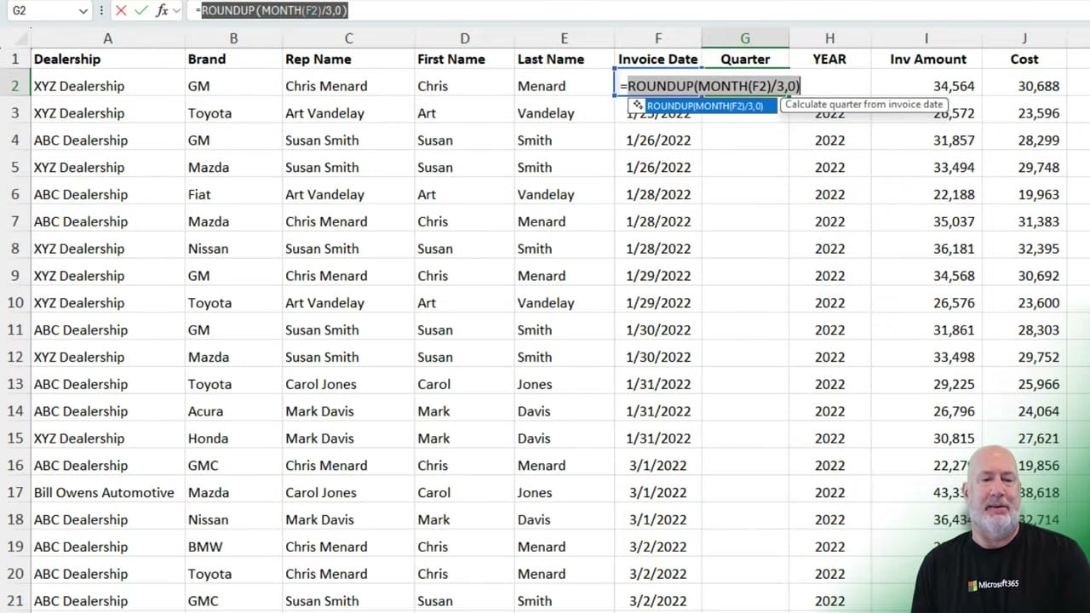This screenshot has height=613, width=1090.
Task: Collapse the formula bar expander arrow
Action: click(176, 10)
